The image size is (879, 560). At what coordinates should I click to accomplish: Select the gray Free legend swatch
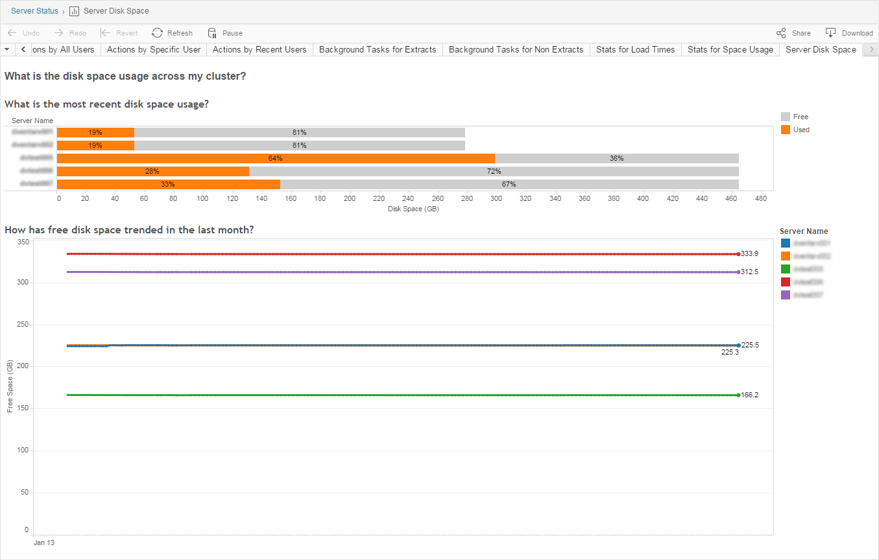786,117
